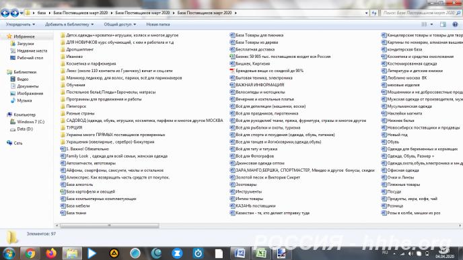The height and width of the screenshot is (260, 463).
Task: Open the media player play-arrow taskbar icon
Action: [x=92, y=253]
